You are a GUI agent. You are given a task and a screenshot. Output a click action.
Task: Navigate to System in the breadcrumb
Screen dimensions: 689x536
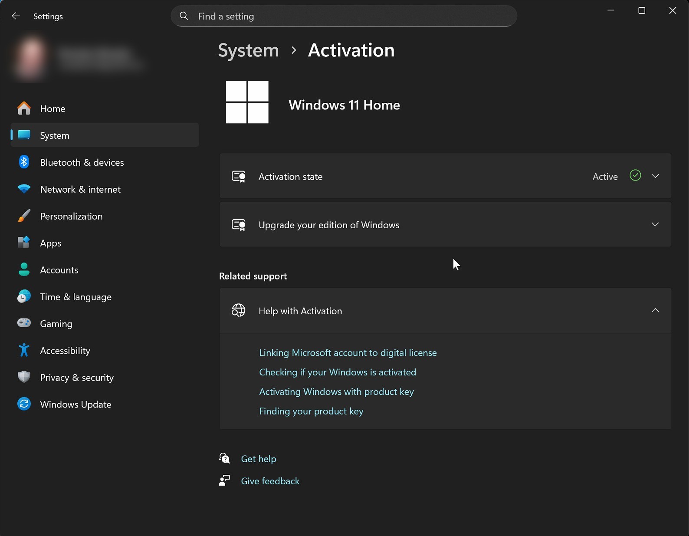[x=248, y=50]
